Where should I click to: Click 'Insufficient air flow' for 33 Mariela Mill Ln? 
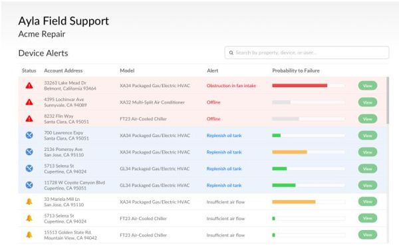coord(225,202)
